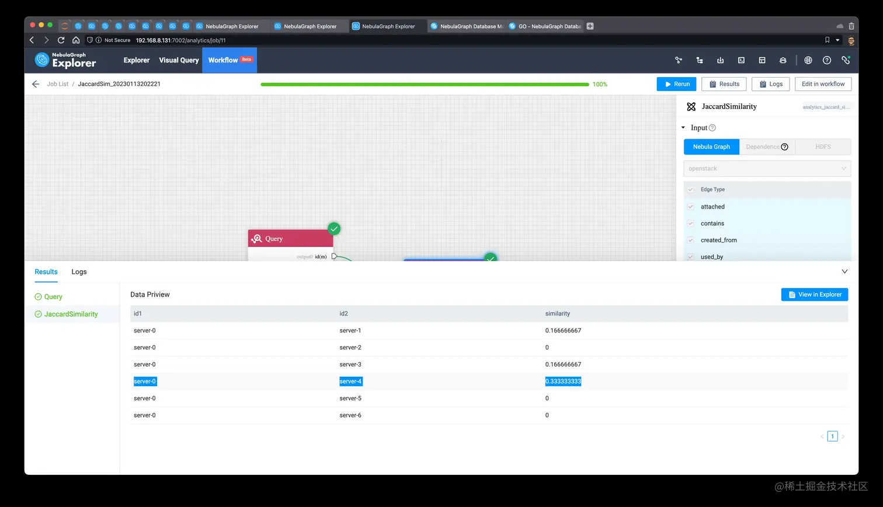The height and width of the screenshot is (507, 883).
Task: Click browser forward navigation arrow
Action: click(46, 40)
